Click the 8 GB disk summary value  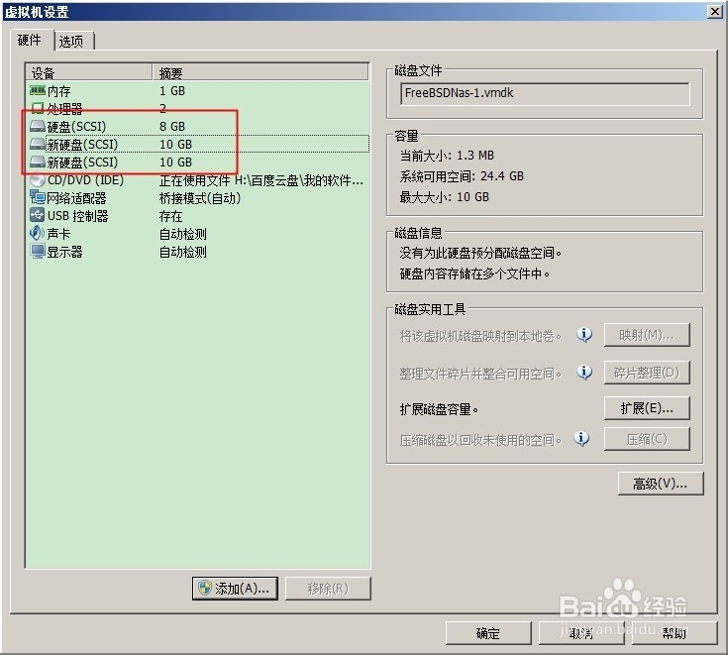(172, 127)
